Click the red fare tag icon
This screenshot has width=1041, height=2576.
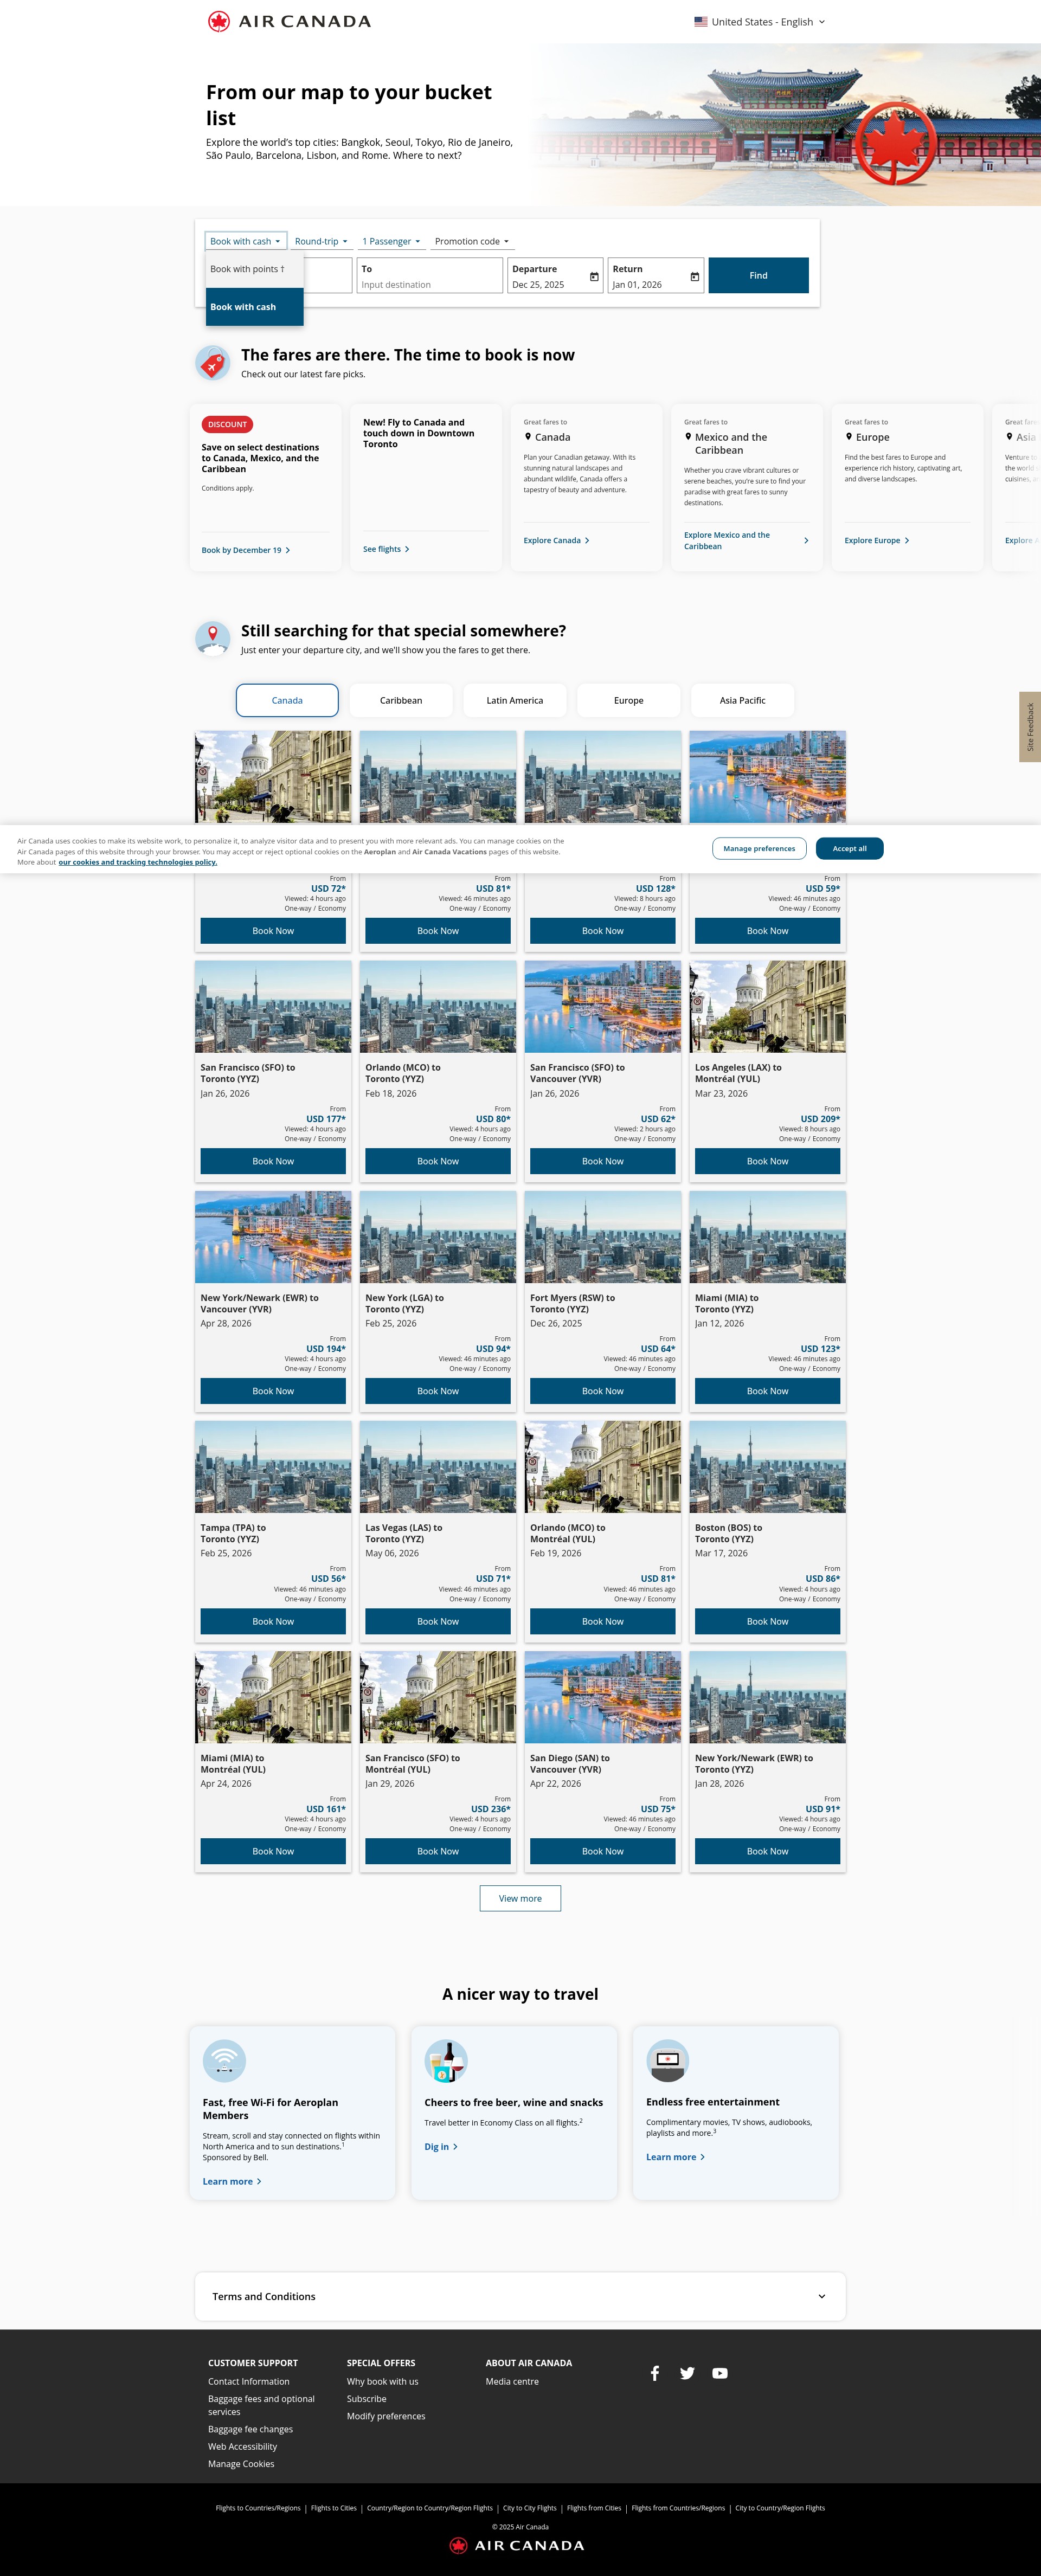tap(212, 363)
